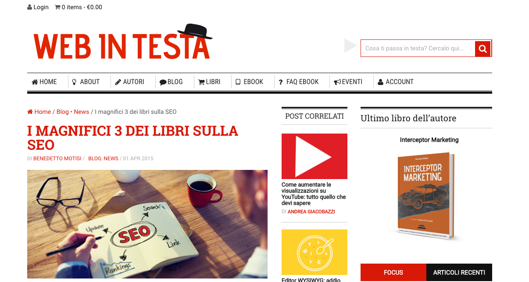Click the magnifier search button
This screenshot has width=529, height=282.
pyautogui.click(x=483, y=49)
